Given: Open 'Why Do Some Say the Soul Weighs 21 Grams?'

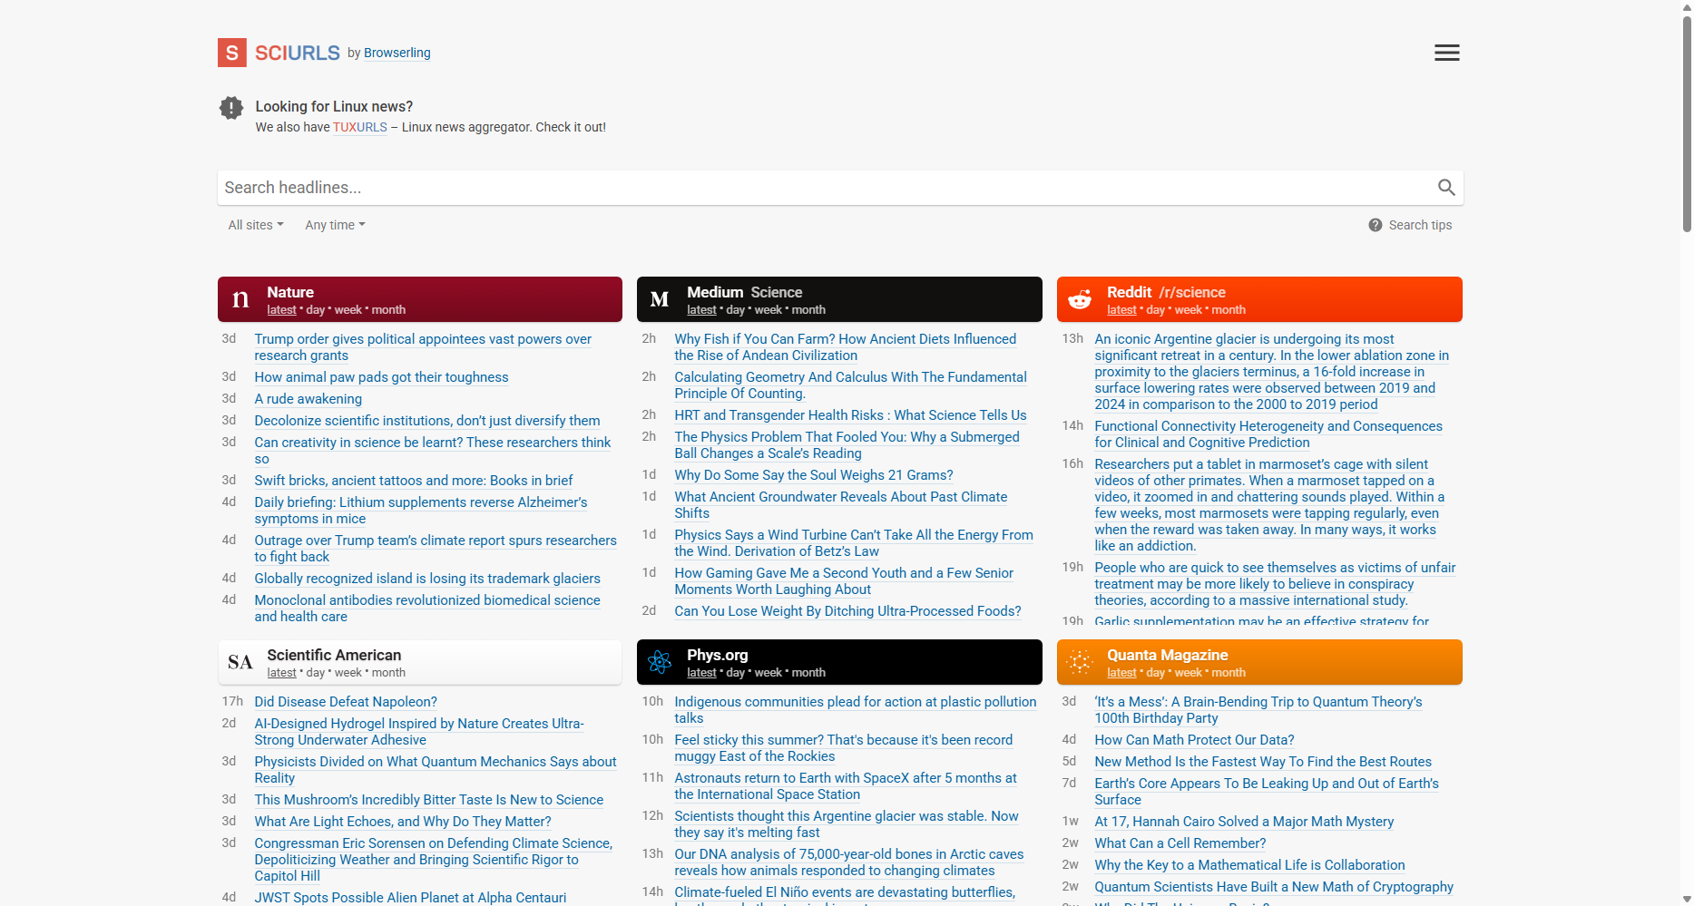Looking at the screenshot, I should click(x=814, y=475).
